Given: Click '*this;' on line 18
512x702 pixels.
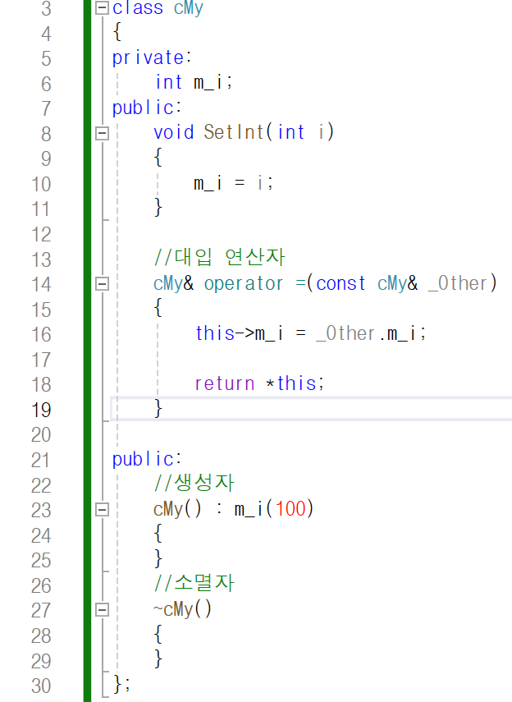Looking at the screenshot, I should (295, 383).
